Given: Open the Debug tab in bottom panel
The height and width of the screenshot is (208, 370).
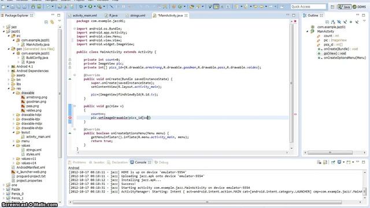Looking at the screenshot, I should [161, 162].
